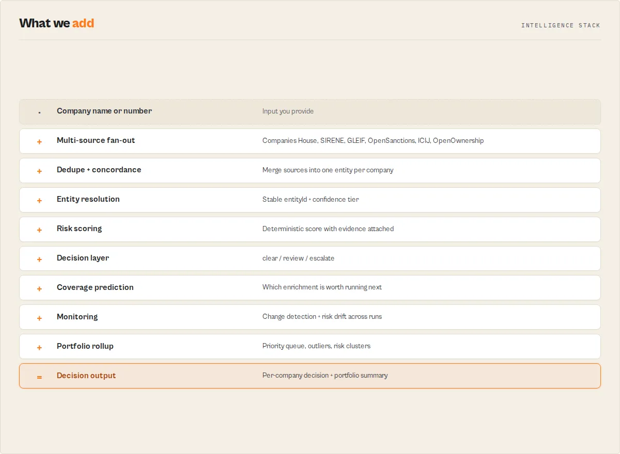Click 'Per-company decision + portfolio summary' text

tap(325, 376)
